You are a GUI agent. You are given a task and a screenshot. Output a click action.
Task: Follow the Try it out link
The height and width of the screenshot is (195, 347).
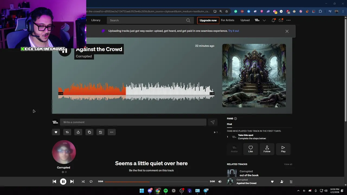click(233, 31)
